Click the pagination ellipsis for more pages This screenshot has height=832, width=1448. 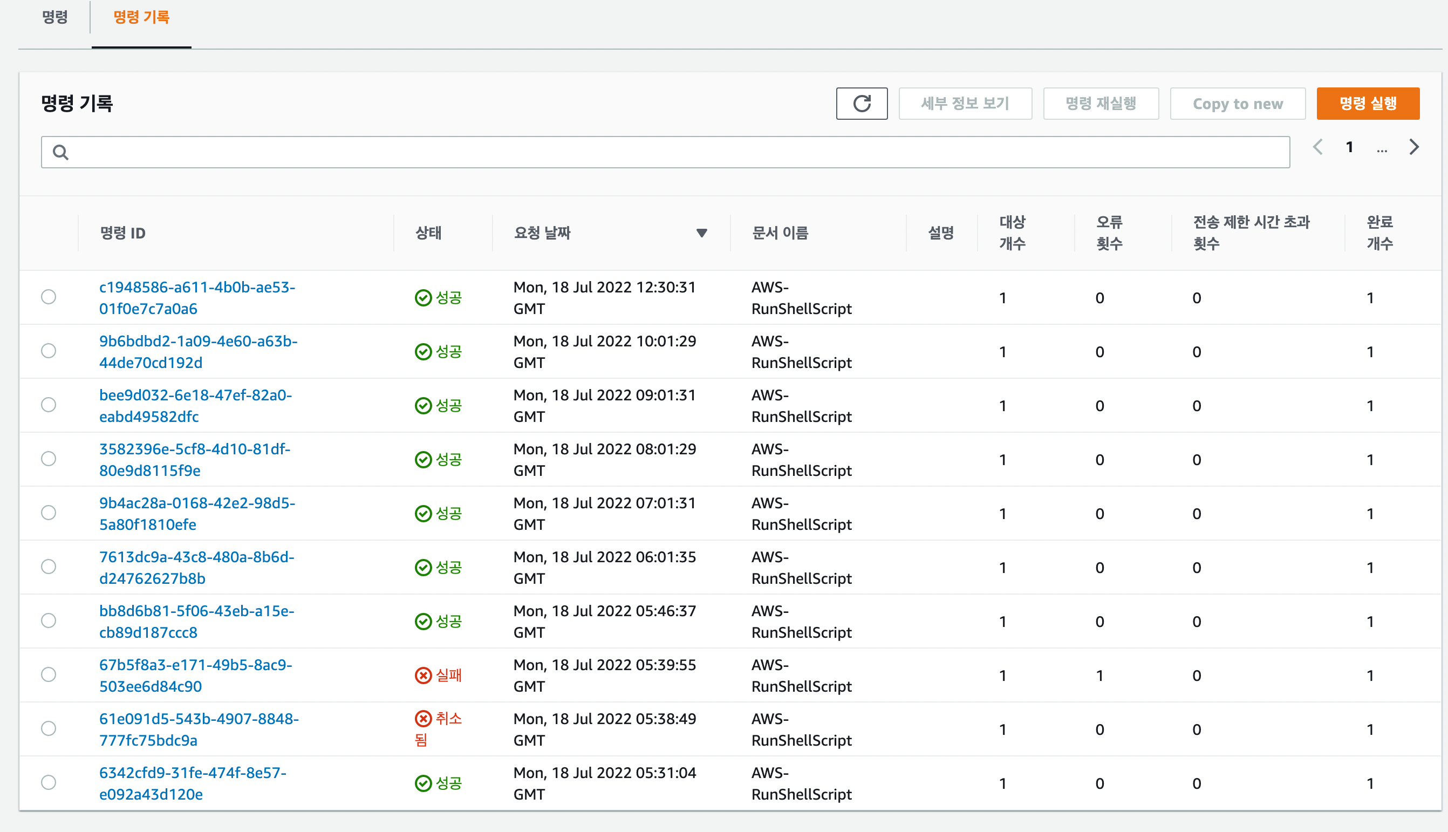[1382, 149]
